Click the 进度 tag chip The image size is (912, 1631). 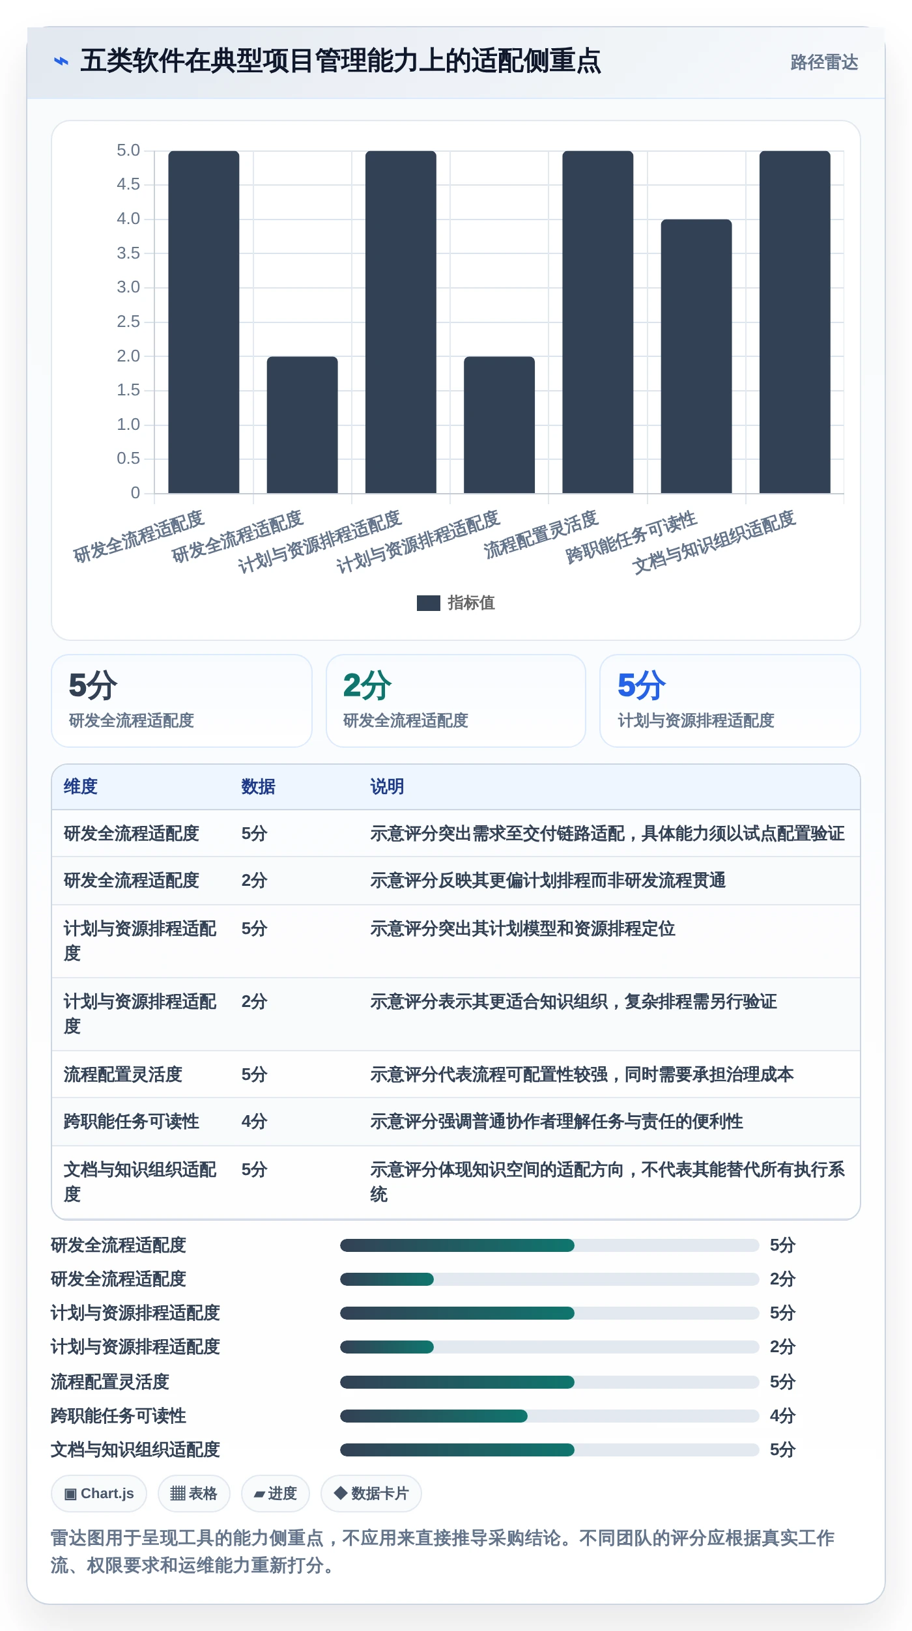tap(275, 1494)
